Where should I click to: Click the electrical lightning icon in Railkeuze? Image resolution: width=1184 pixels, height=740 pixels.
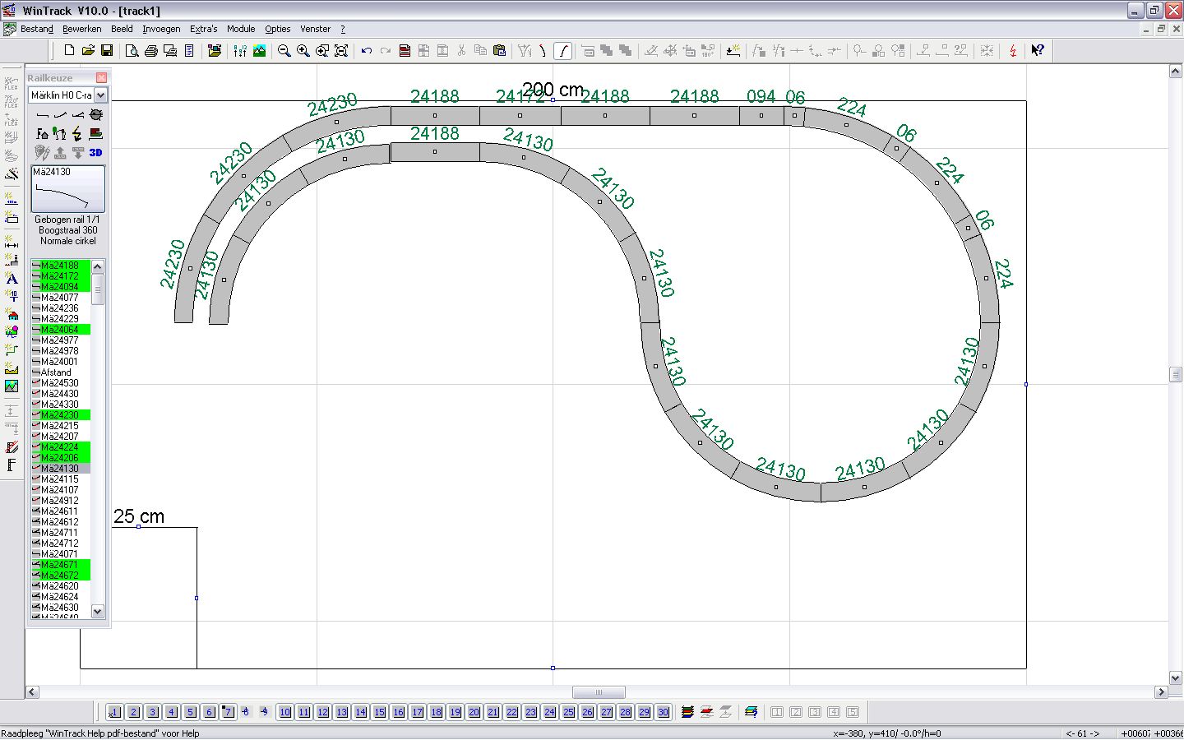(77, 133)
